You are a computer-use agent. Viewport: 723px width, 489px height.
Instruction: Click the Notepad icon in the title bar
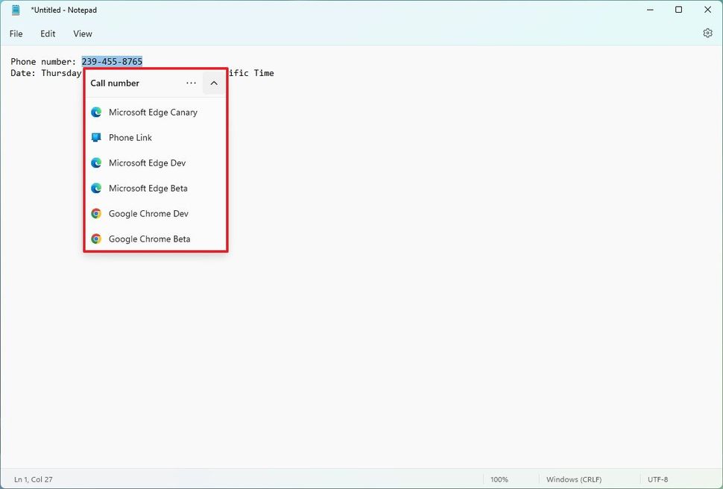click(15, 10)
